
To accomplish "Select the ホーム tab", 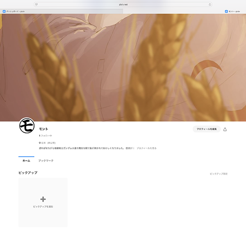I will point(26,161).
